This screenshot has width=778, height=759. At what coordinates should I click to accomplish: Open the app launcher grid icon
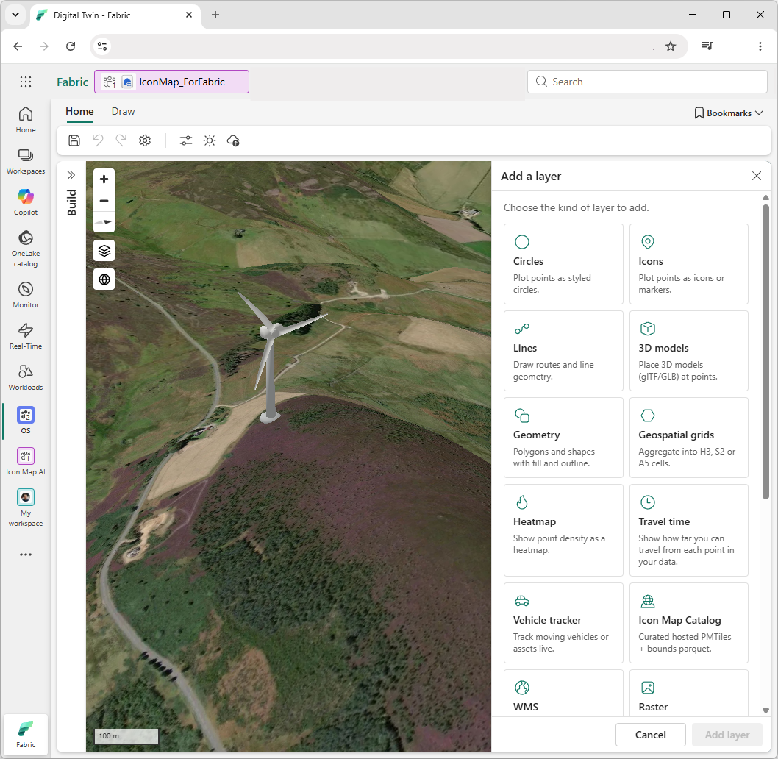[x=26, y=82]
